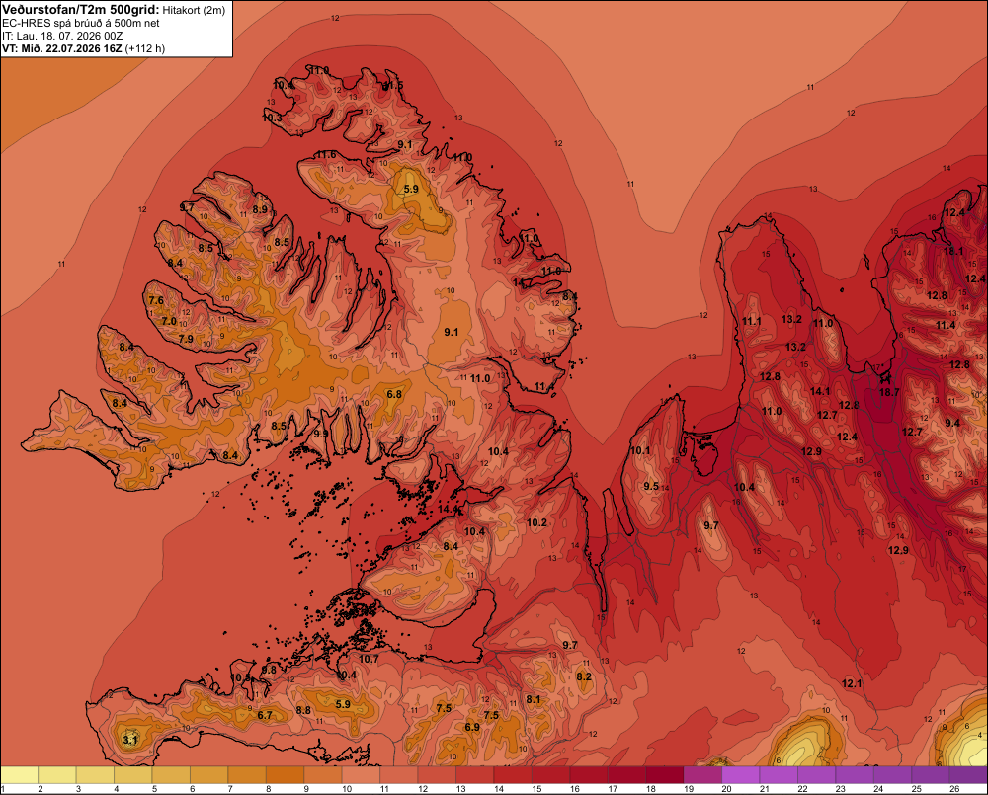Pick the legend swatch between 19 and 20
988x795 pixels.
coord(702,775)
